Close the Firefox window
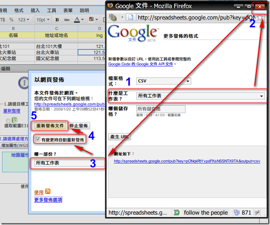 click(x=259, y=7)
